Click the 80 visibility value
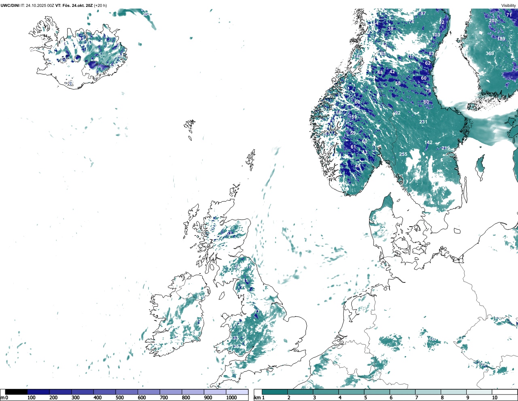This screenshot has width=518, height=401. pos(426,102)
